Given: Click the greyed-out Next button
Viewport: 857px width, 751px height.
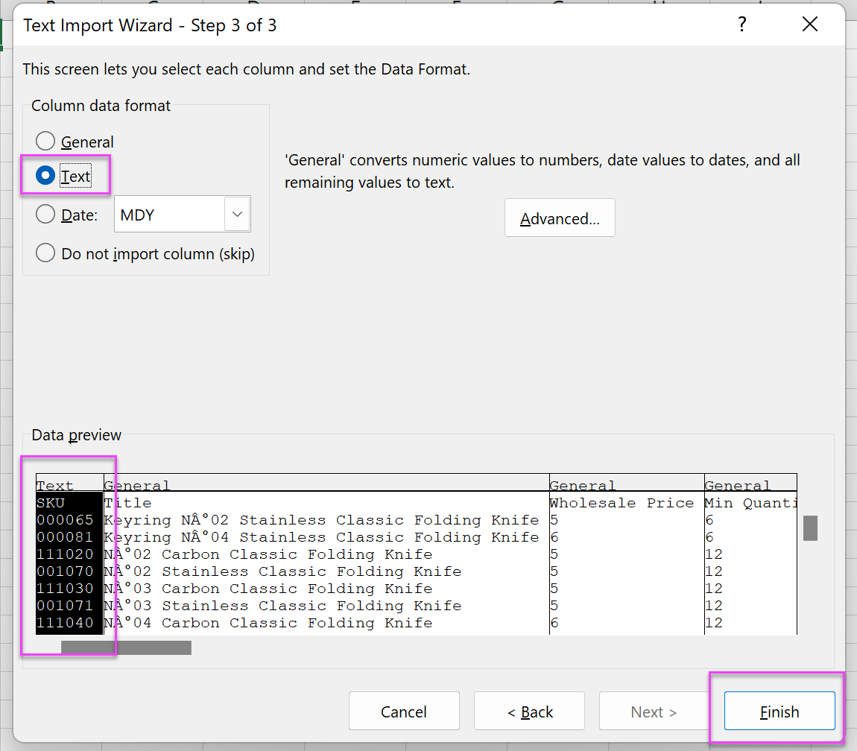Looking at the screenshot, I should pyautogui.click(x=653, y=712).
